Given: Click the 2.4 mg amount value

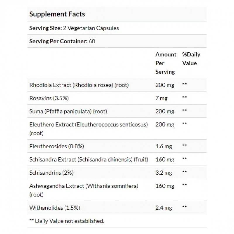Looking at the screenshot, I should point(163,208).
